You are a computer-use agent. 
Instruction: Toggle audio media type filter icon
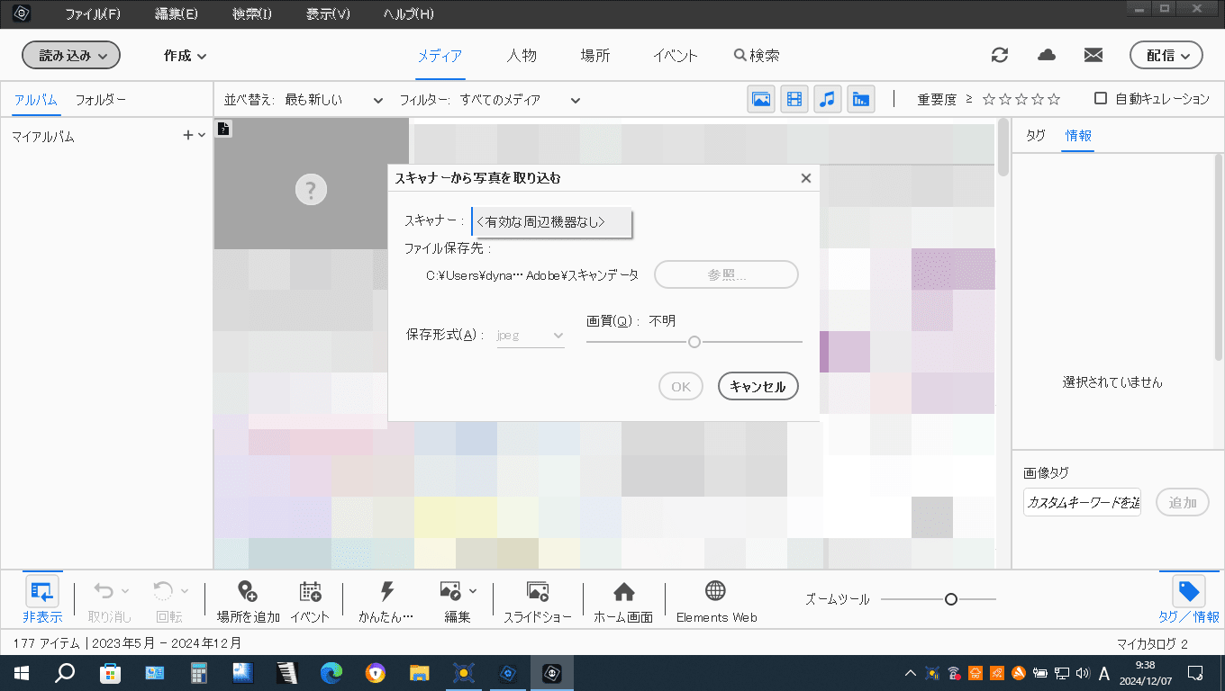pyautogui.click(x=828, y=99)
